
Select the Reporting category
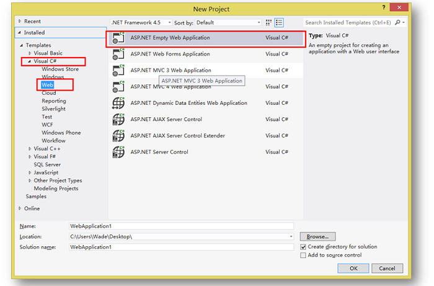click(x=54, y=101)
